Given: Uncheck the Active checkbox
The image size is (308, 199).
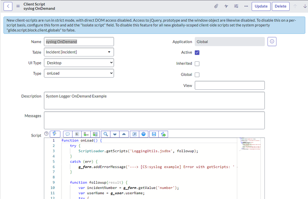Looking at the screenshot, I should pos(197,52).
